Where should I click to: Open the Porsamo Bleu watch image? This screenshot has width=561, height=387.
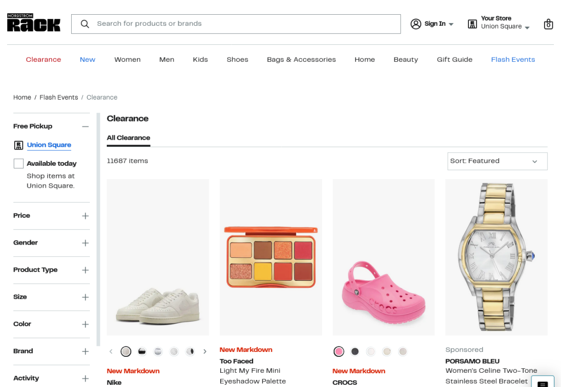tap(496, 257)
